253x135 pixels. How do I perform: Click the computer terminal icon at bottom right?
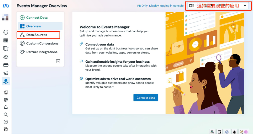[x=212, y=132]
